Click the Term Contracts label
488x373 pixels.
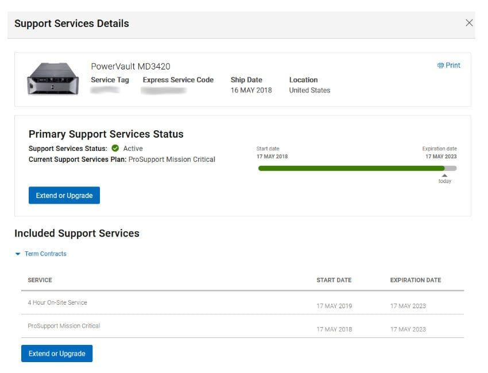(45, 254)
